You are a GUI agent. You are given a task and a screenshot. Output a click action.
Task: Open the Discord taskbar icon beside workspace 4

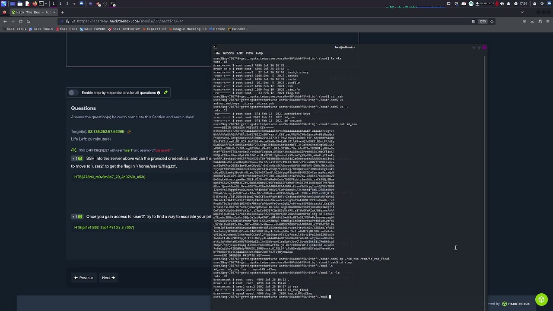point(81,3)
